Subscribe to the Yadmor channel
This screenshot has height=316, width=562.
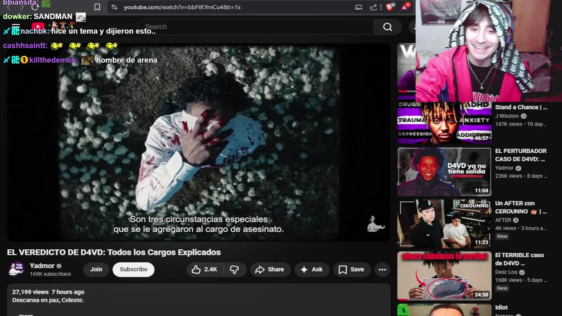[133, 269]
